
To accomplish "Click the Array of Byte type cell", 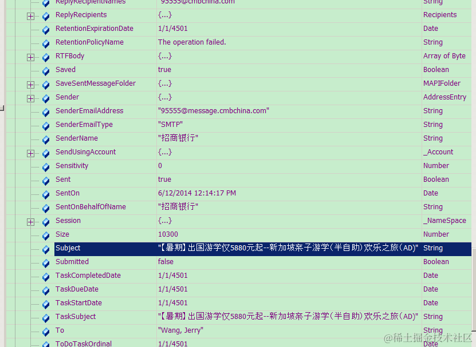I will click(444, 56).
